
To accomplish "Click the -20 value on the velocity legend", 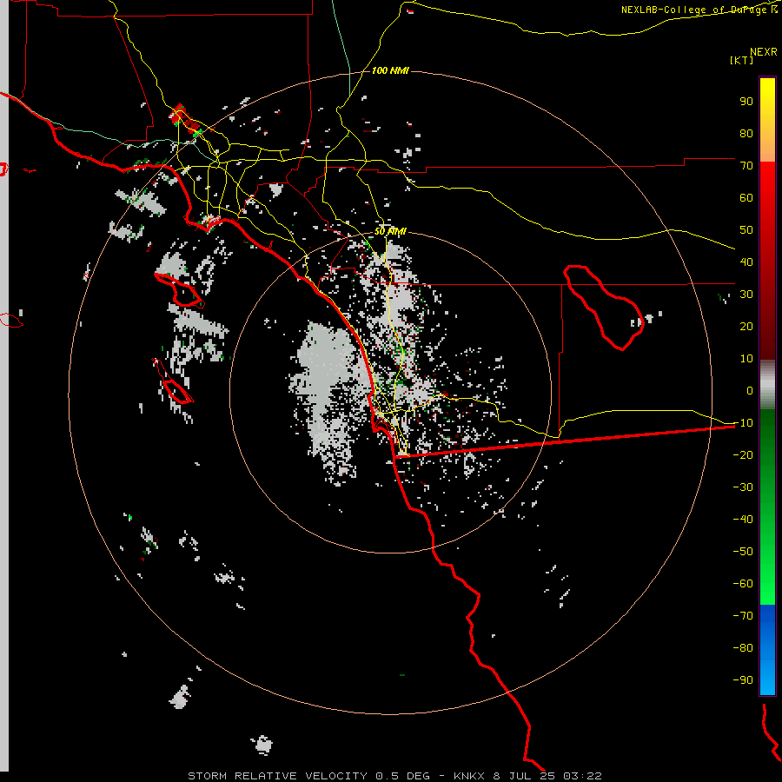I will [x=743, y=454].
